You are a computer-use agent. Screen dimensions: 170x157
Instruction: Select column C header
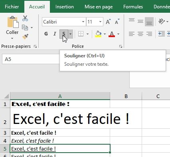pos(156,96)
